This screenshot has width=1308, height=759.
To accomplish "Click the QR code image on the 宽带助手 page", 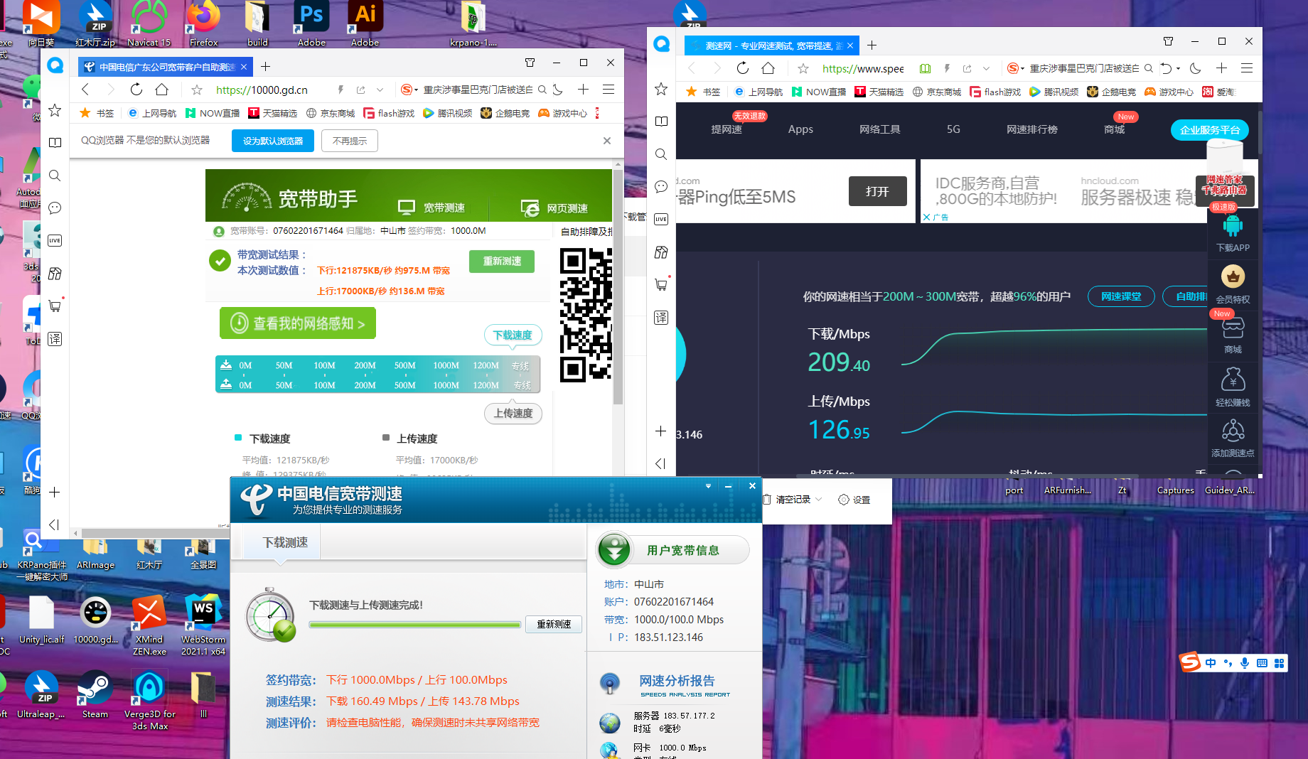I will pyautogui.click(x=586, y=314).
